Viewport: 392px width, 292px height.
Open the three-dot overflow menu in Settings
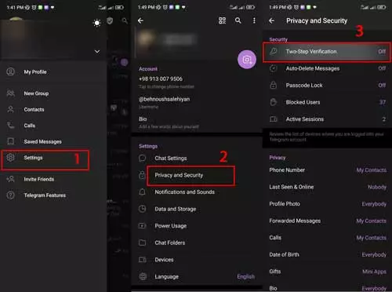tap(254, 20)
